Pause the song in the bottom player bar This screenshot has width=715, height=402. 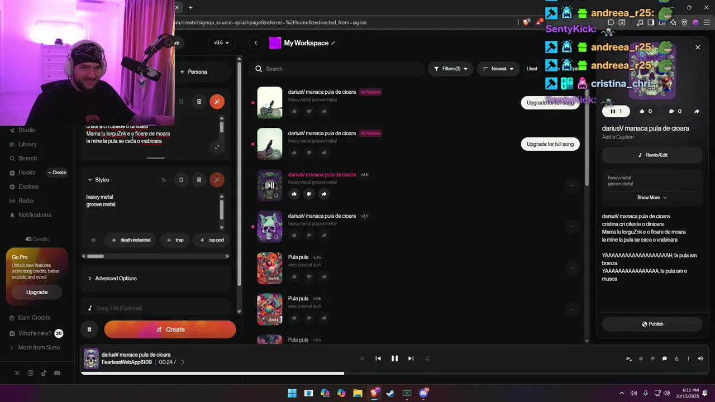tap(394, 358)
